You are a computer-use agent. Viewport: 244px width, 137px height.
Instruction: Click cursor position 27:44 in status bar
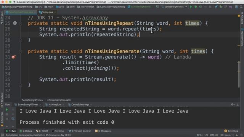(199, 135)
